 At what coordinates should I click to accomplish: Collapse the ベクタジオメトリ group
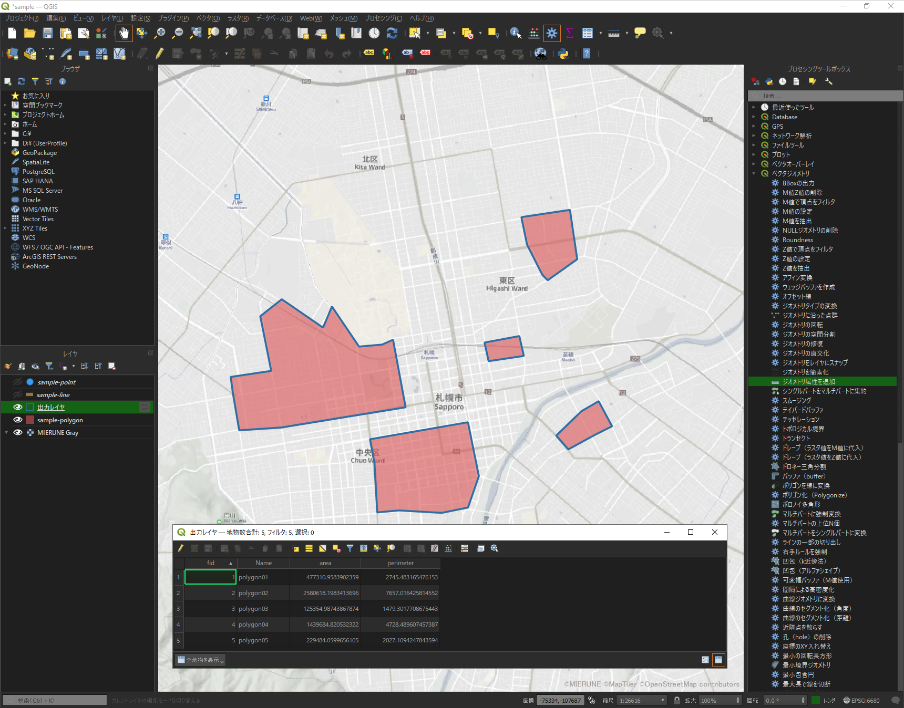click(x=754, y=173)
